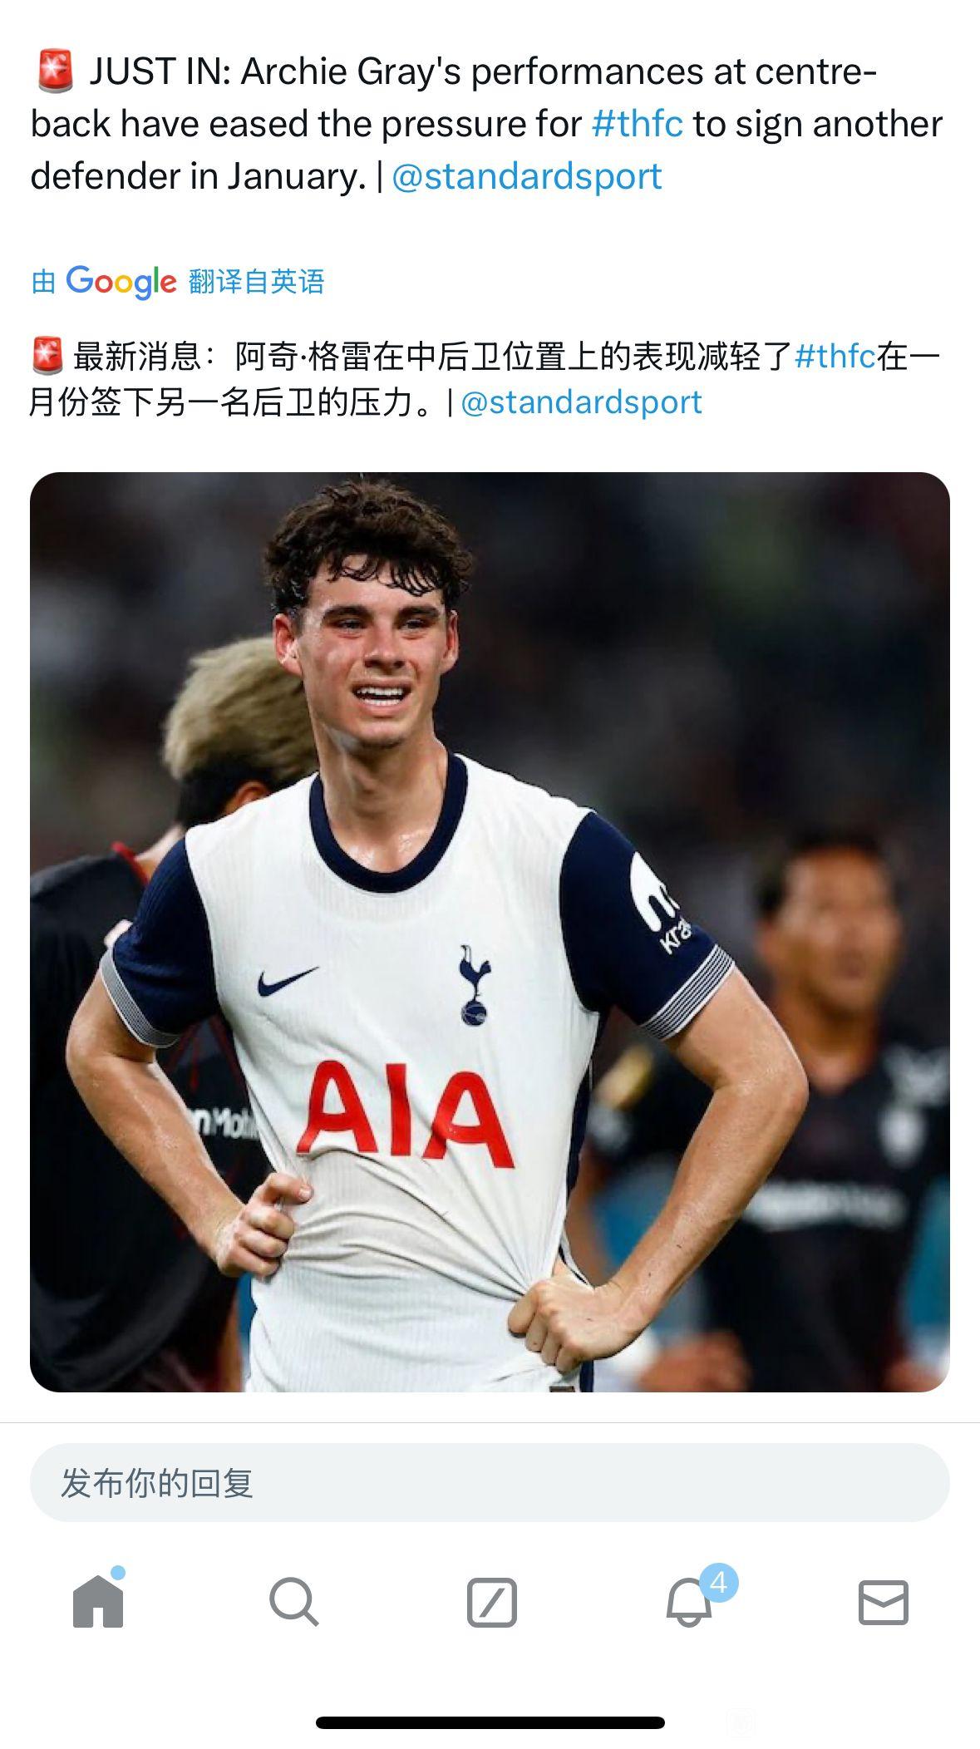980x1749 pixels.
Task: Tap the iOS home indicator bar
Action: point(490,1722)
